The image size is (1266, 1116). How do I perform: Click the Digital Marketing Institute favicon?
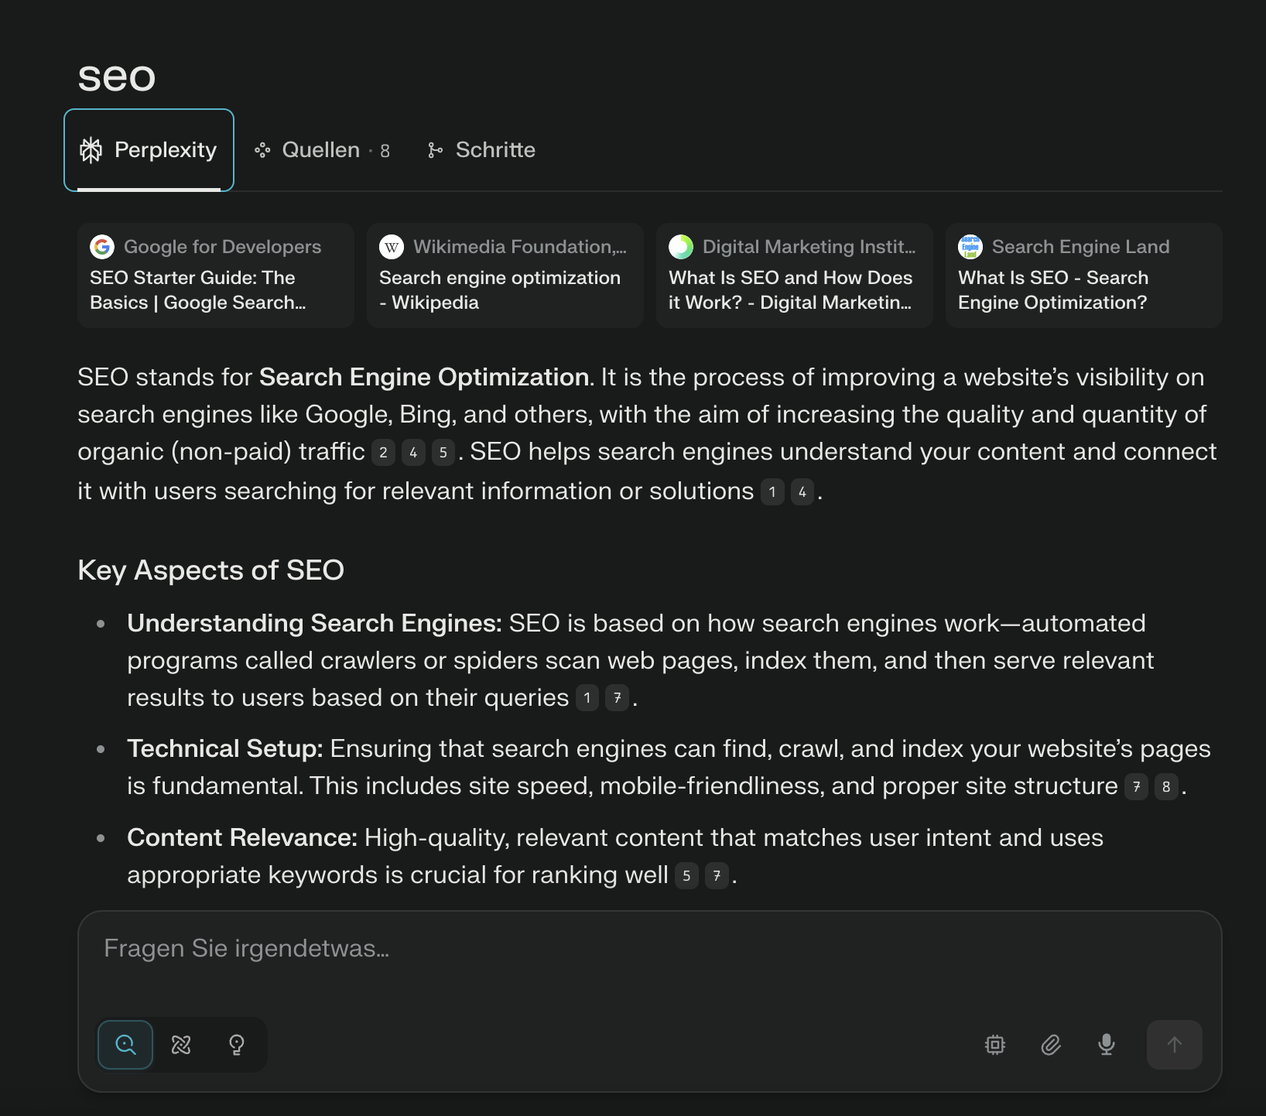[x=681, y=247]
